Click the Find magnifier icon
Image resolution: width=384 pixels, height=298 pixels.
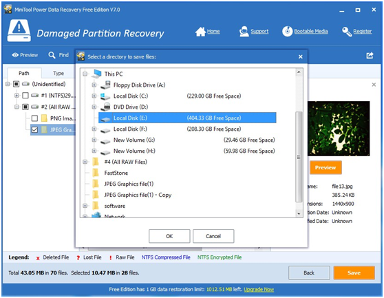coord(52,55)
